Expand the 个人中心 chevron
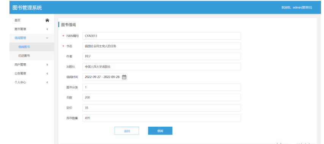Viewport: 324px width, 144px height. click(47, 83)
